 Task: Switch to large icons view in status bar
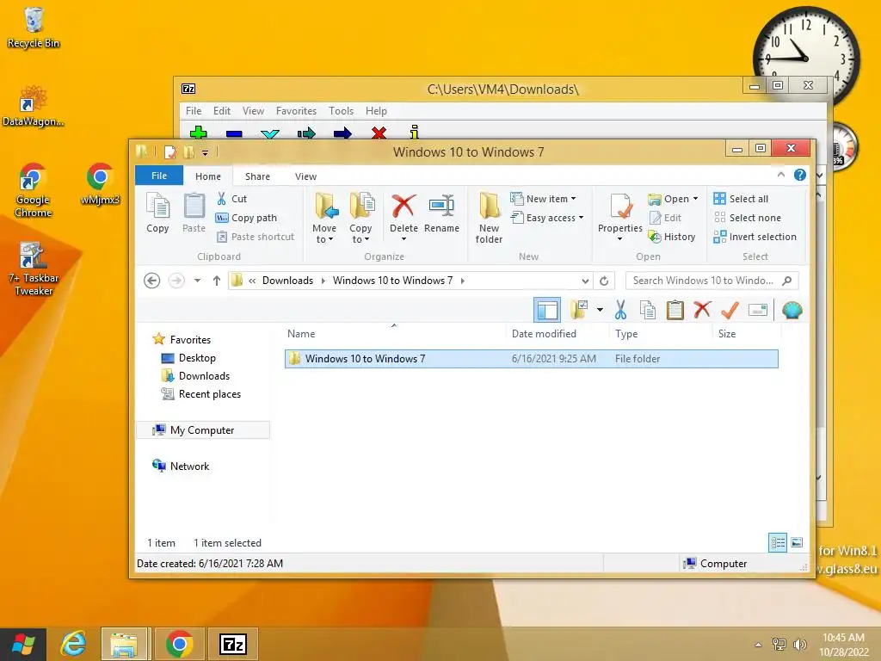pos(797,542)
